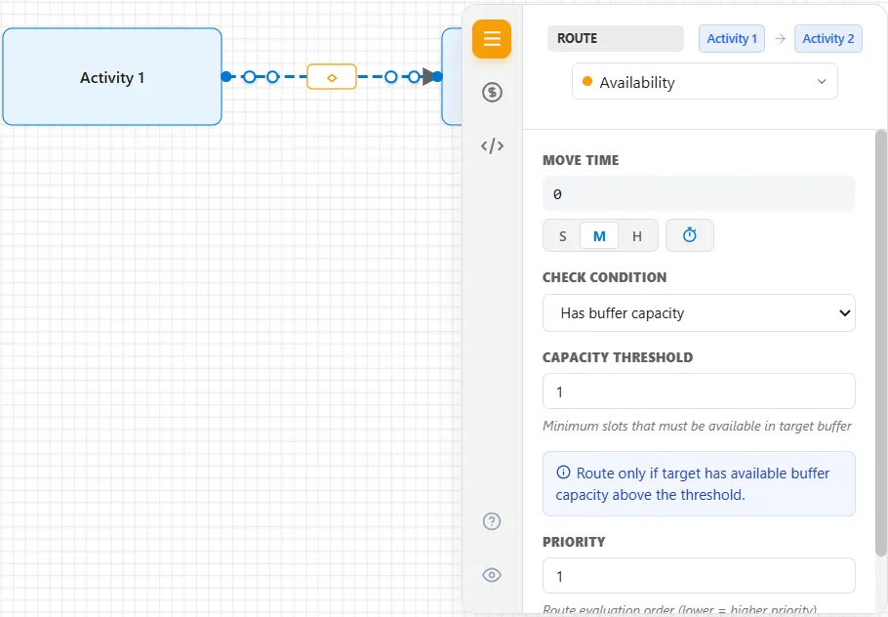Open the dollar cost settings tab
The width and height of the screenshot is (888, 617).
[492, 92]
